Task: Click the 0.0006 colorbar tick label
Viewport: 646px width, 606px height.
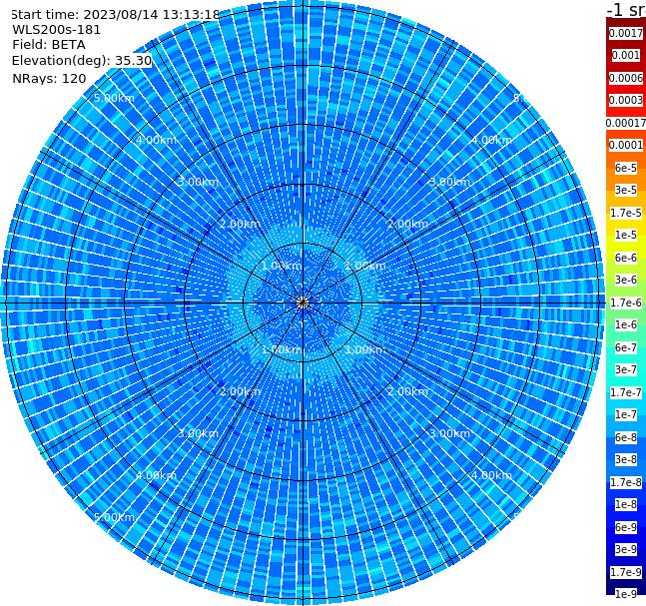Action: [626, 78]
